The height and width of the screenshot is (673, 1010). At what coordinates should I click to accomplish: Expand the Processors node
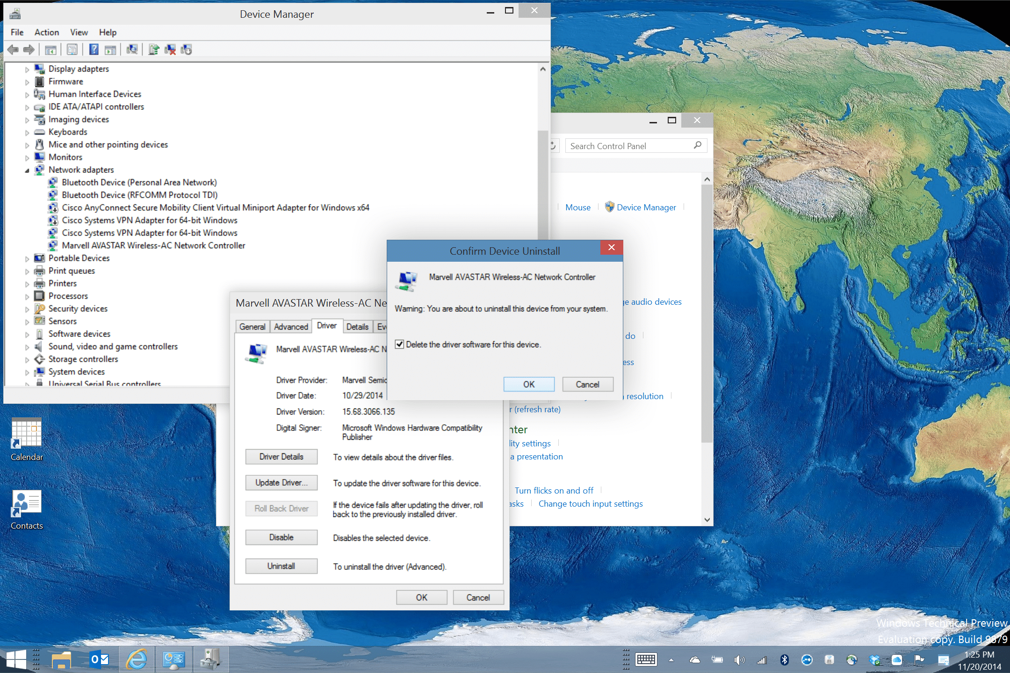(27, 296)
